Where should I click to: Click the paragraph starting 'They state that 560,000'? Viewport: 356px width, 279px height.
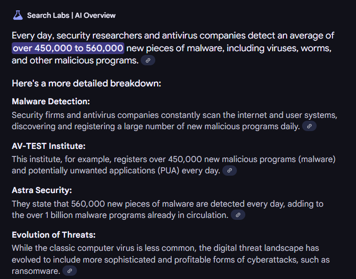point(167,209)
